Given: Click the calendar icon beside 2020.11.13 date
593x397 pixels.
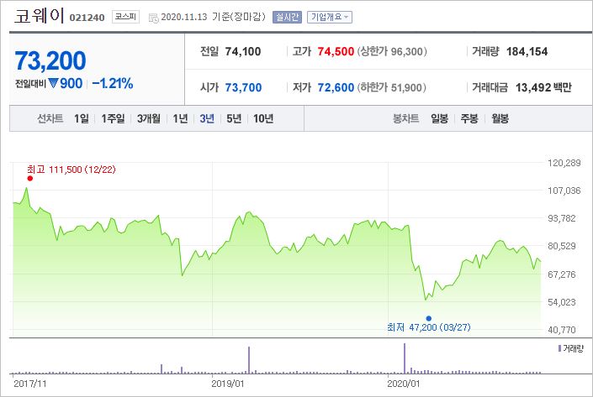Looking at the screenshot, I should click(x=154, y=18).
